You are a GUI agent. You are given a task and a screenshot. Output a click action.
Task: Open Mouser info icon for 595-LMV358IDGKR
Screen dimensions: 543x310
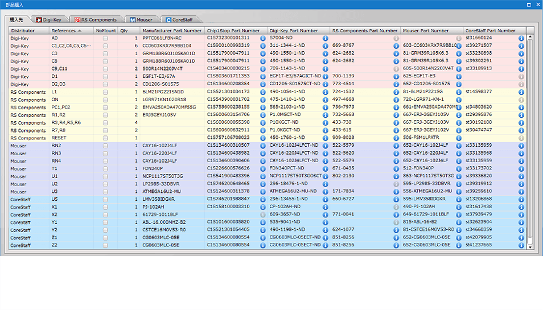pyautogui.click(x=459, y=199)
